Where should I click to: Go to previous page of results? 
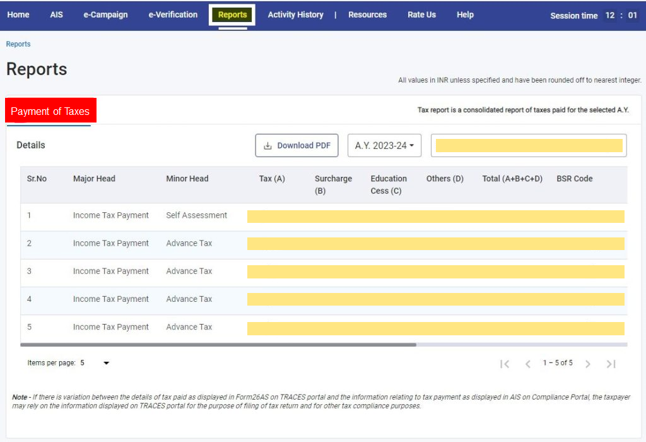point(528,364)
